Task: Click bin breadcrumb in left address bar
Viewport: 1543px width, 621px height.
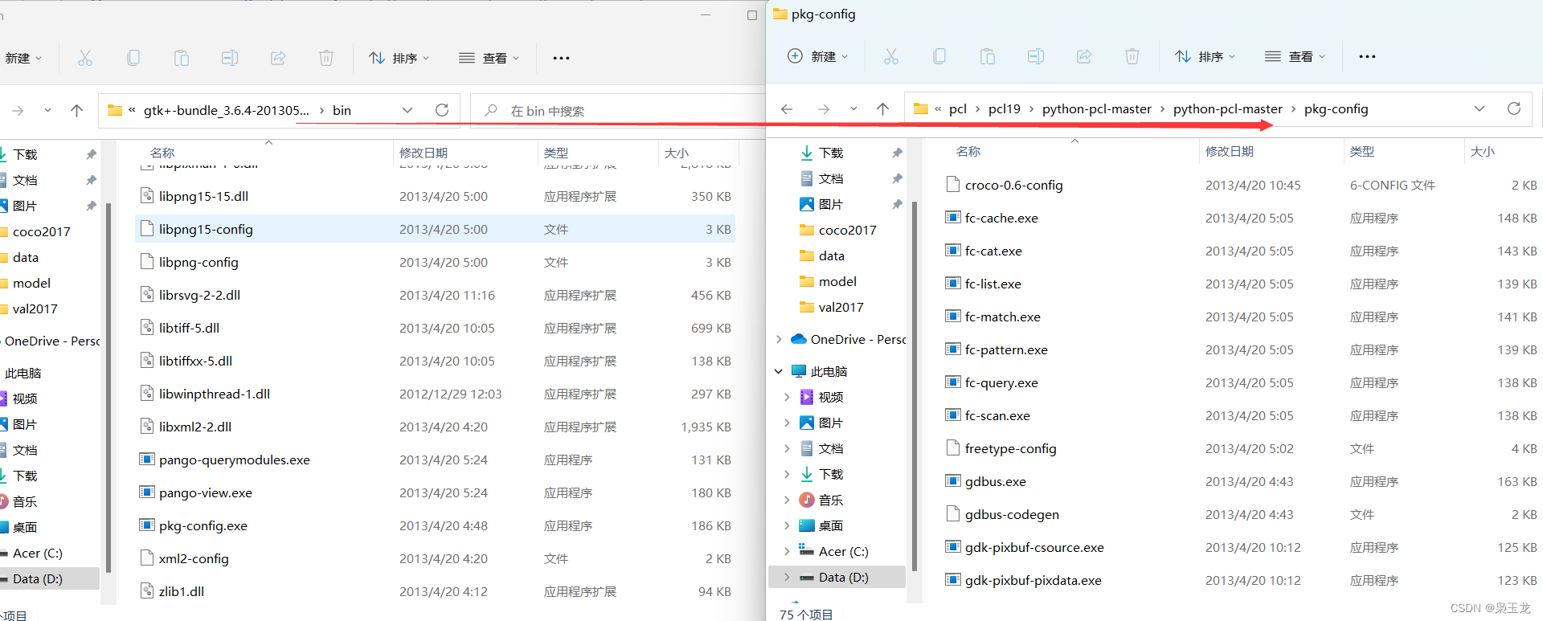Action: (x=342, y=110)
